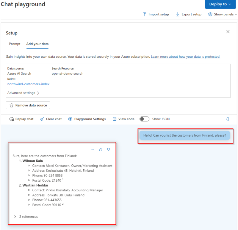Screen dimensions: 238x230
Task: Open the response's more options ellipsis
Action: (x=93, y=149)
